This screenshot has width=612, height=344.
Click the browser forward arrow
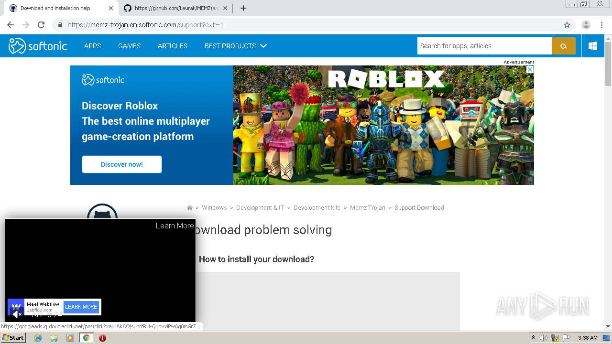[26, 25]
